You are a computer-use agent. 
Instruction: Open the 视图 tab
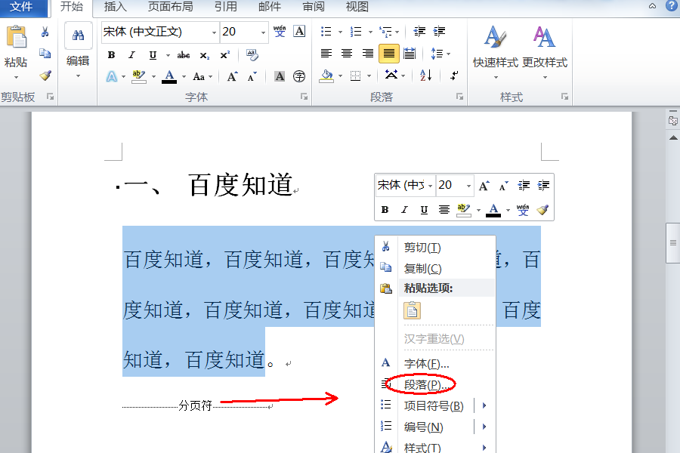point(357,7)
